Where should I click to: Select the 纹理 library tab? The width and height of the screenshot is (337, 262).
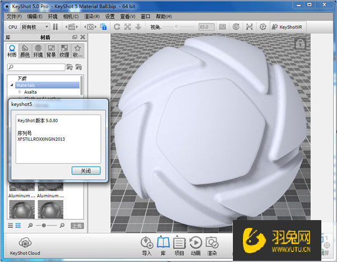(x=64, y=51)
